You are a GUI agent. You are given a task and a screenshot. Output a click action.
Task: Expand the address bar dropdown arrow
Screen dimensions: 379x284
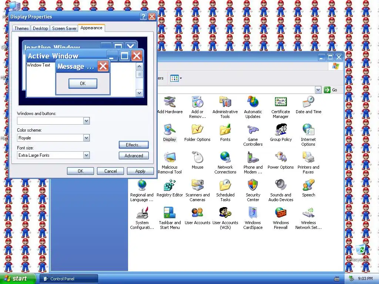tap(318, 90)
